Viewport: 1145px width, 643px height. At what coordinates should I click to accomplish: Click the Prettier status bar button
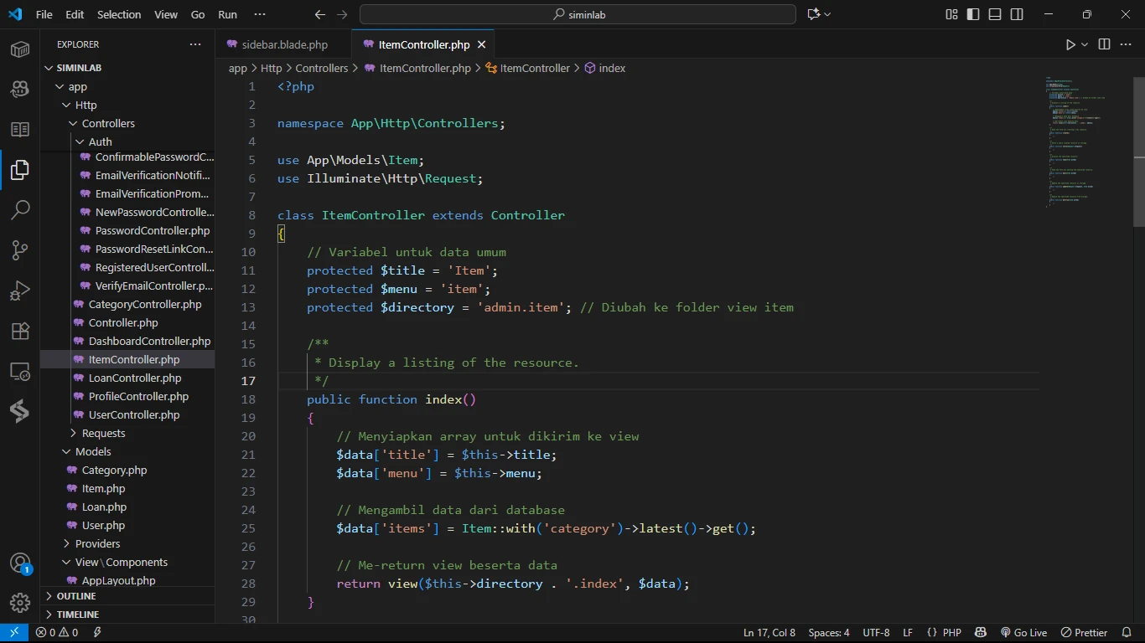coord(1084,633)
